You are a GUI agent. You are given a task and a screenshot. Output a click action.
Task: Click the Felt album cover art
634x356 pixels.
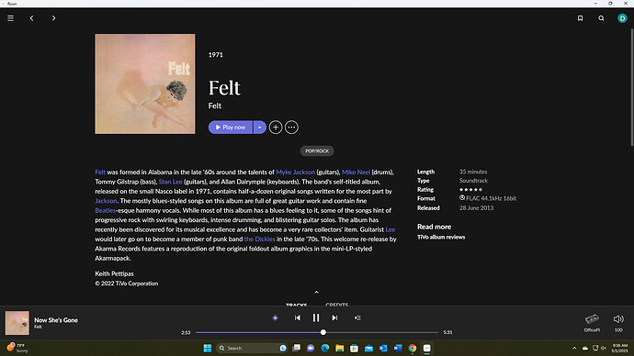pyautogui.click(x=145, y=84)
